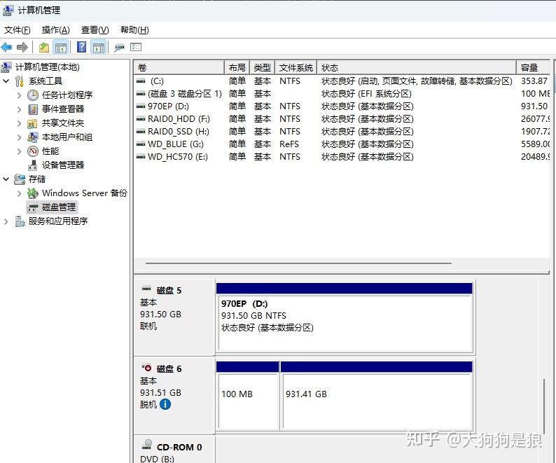The image size is (556, 463).
Task: Click the 磁盘 5 disk label
Action: pyautogui.click(x=169, y=290)
